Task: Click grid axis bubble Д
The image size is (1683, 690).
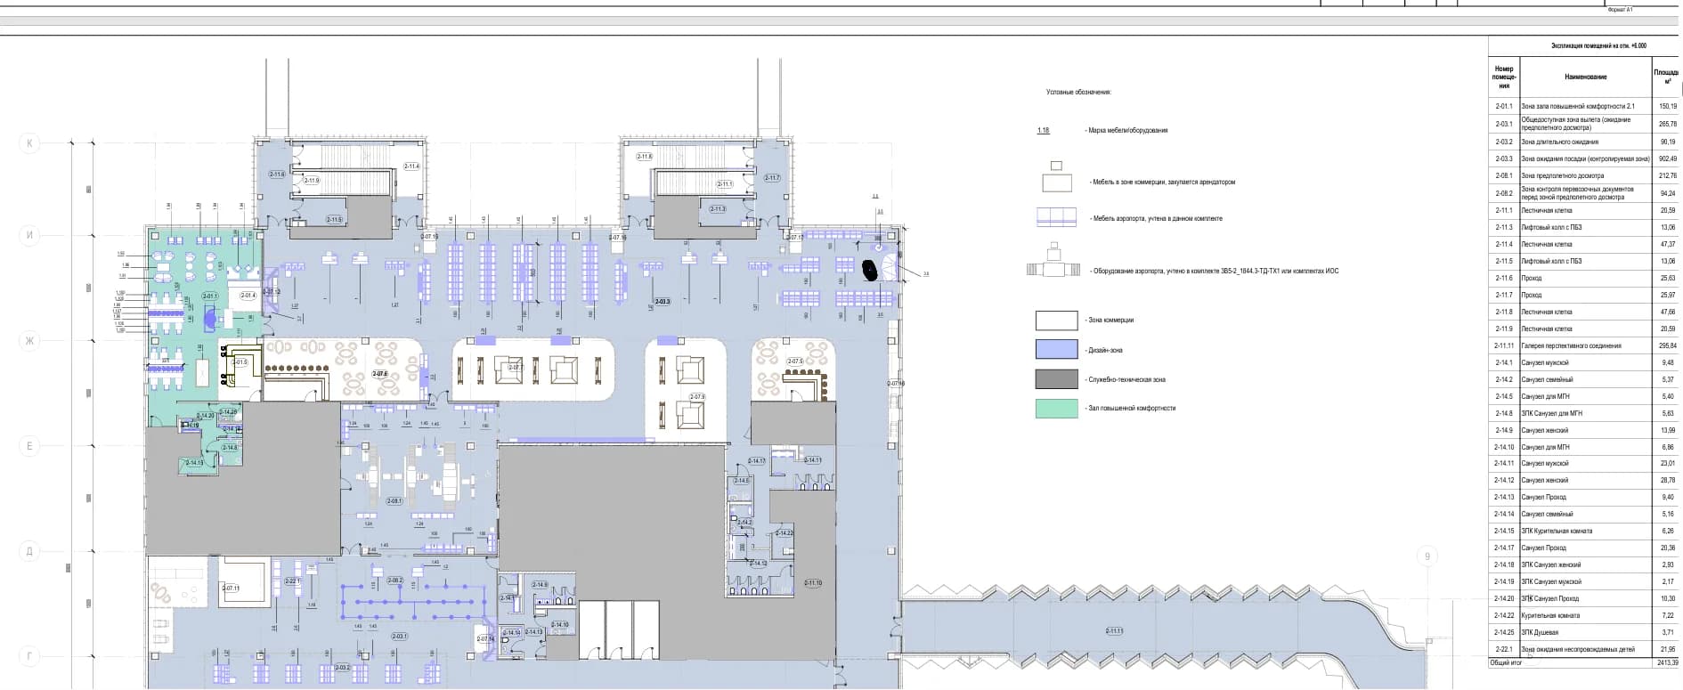Action: tap(29, 551)
